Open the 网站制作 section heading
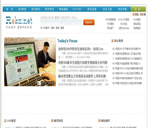The width and height of the screenshot is (148, 128). click(106, 121)
